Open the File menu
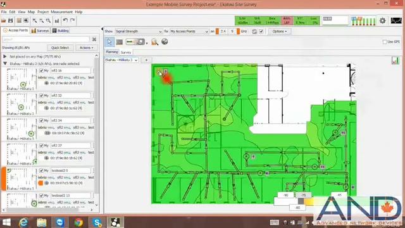This screenshot has width=405, height=228. [x=4, y=12]
